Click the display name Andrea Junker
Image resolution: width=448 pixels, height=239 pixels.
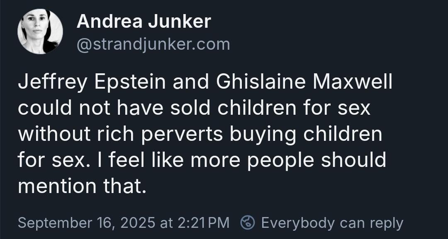pyautogui.click(x=144, y=21)
